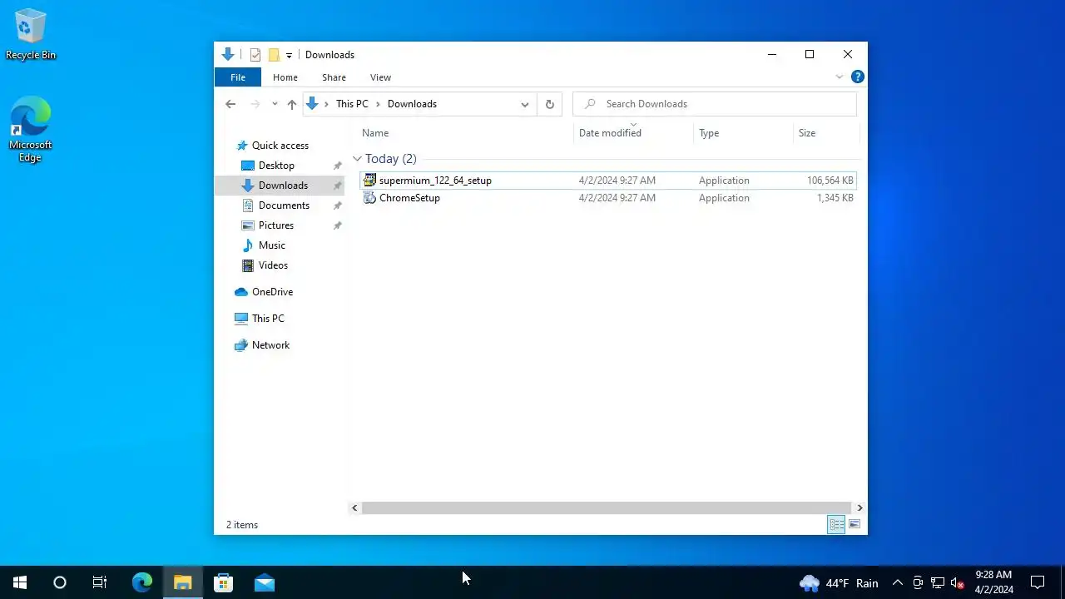This screenshot has height=599, width=1065.
Task: Open Network in the navigation pane
Action: pos(270,345)
